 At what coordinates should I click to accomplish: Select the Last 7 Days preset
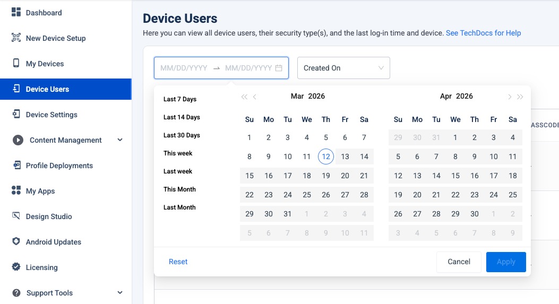(x=180, y=99)
